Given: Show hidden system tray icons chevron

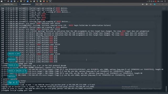Looking at the screenshot, I should pyautogui.click(x=147, y=1).
